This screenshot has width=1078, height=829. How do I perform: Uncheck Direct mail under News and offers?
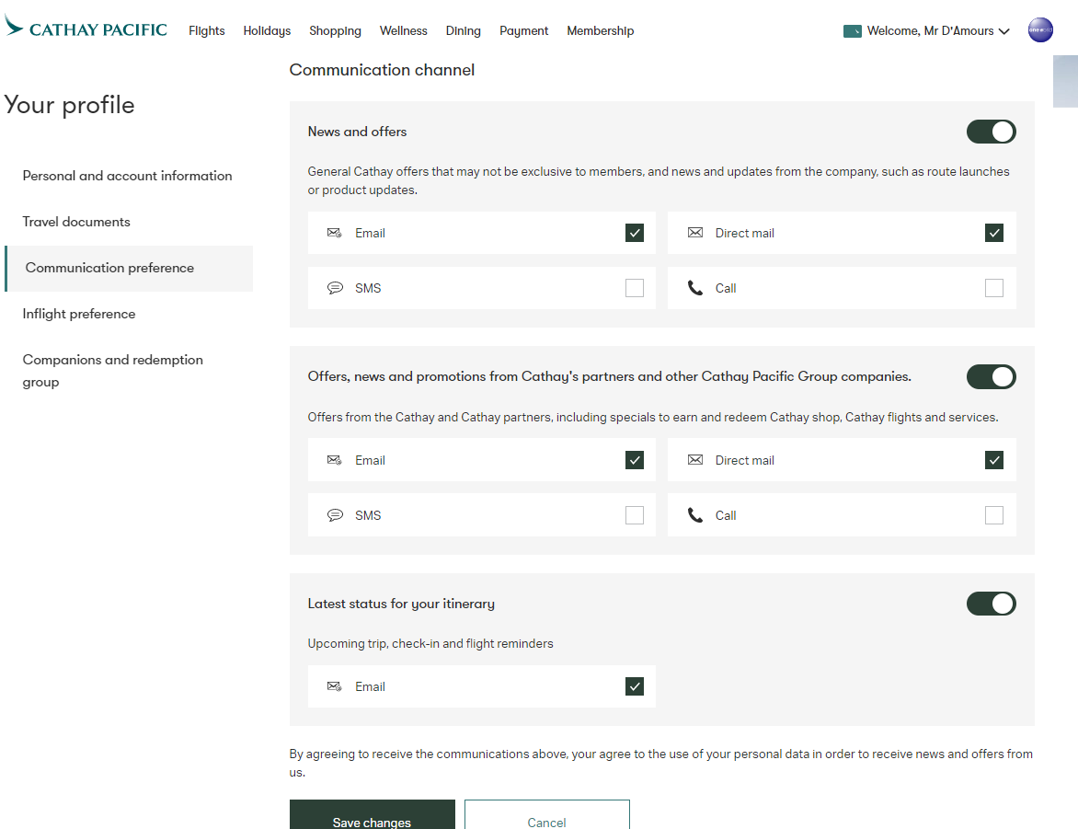pyautogui.click(x=994, y=233)
